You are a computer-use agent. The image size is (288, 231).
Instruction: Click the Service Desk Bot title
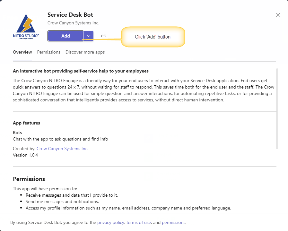[x=70, y=15]
